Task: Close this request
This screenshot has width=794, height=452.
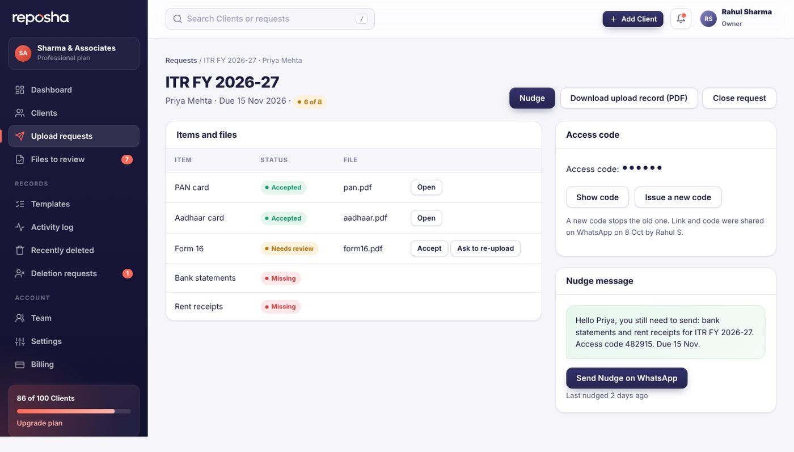Action: [740, 98]
